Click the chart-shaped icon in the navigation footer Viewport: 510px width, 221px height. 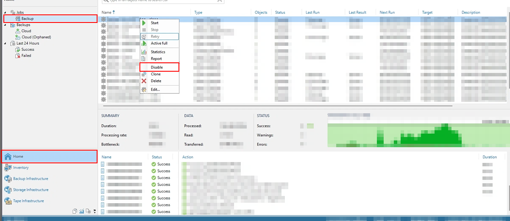click(81, 211)
